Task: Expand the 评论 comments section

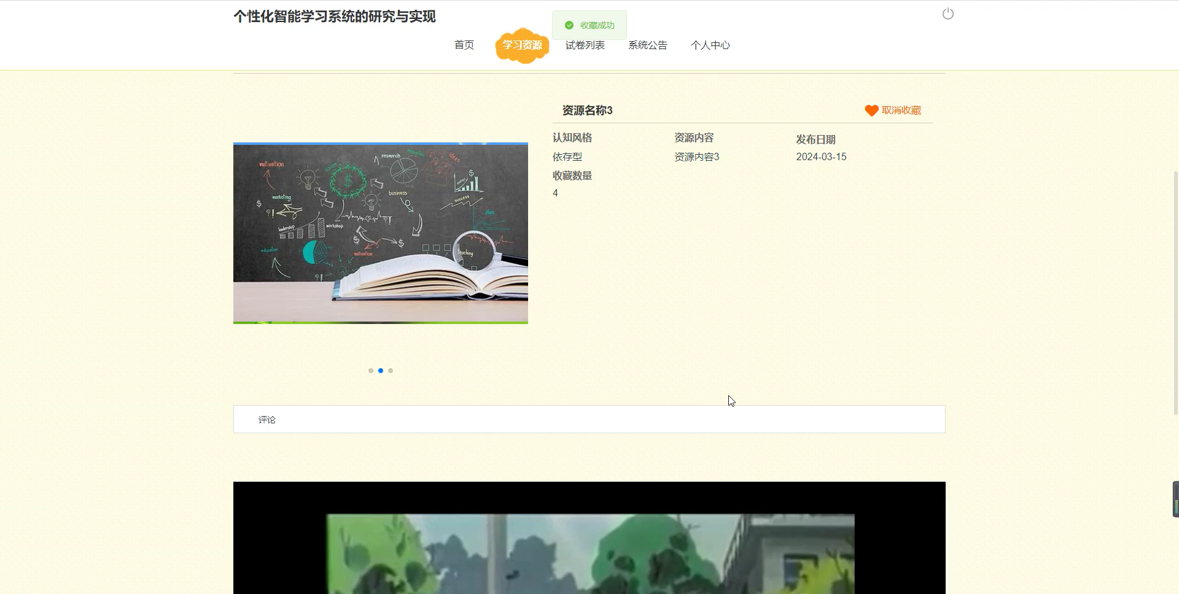Action: click(267, 419)
